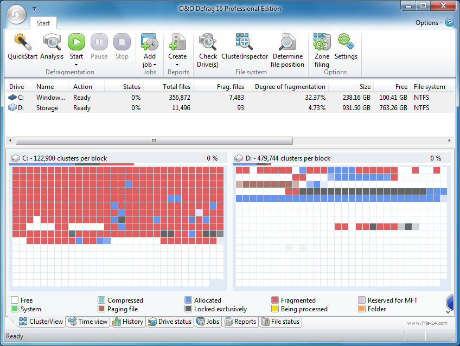Image resolution: width=460 pixels, height=346 pixels.
Task: Open Add job clock icon
Action: pos(150,42)
